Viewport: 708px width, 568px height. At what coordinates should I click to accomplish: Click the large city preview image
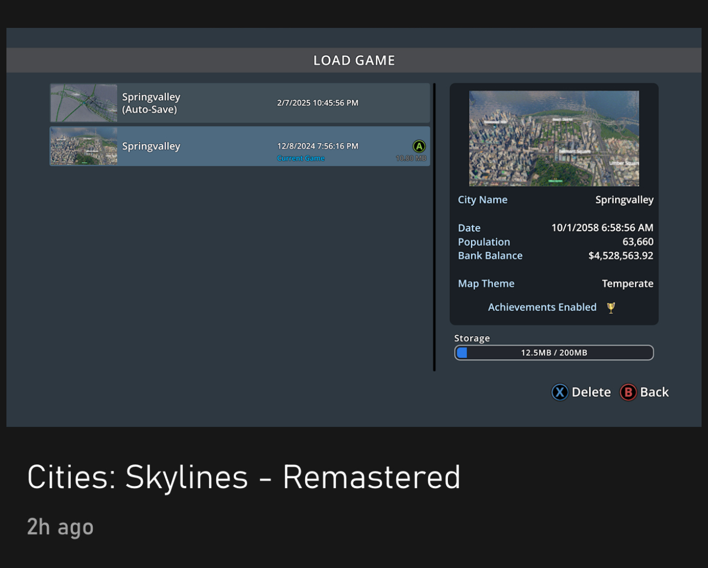(x=554, y=138)
